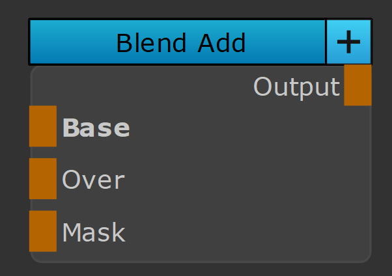Expand node options with the plus icon
392x276 pixels.
click(x=349, y=42)
